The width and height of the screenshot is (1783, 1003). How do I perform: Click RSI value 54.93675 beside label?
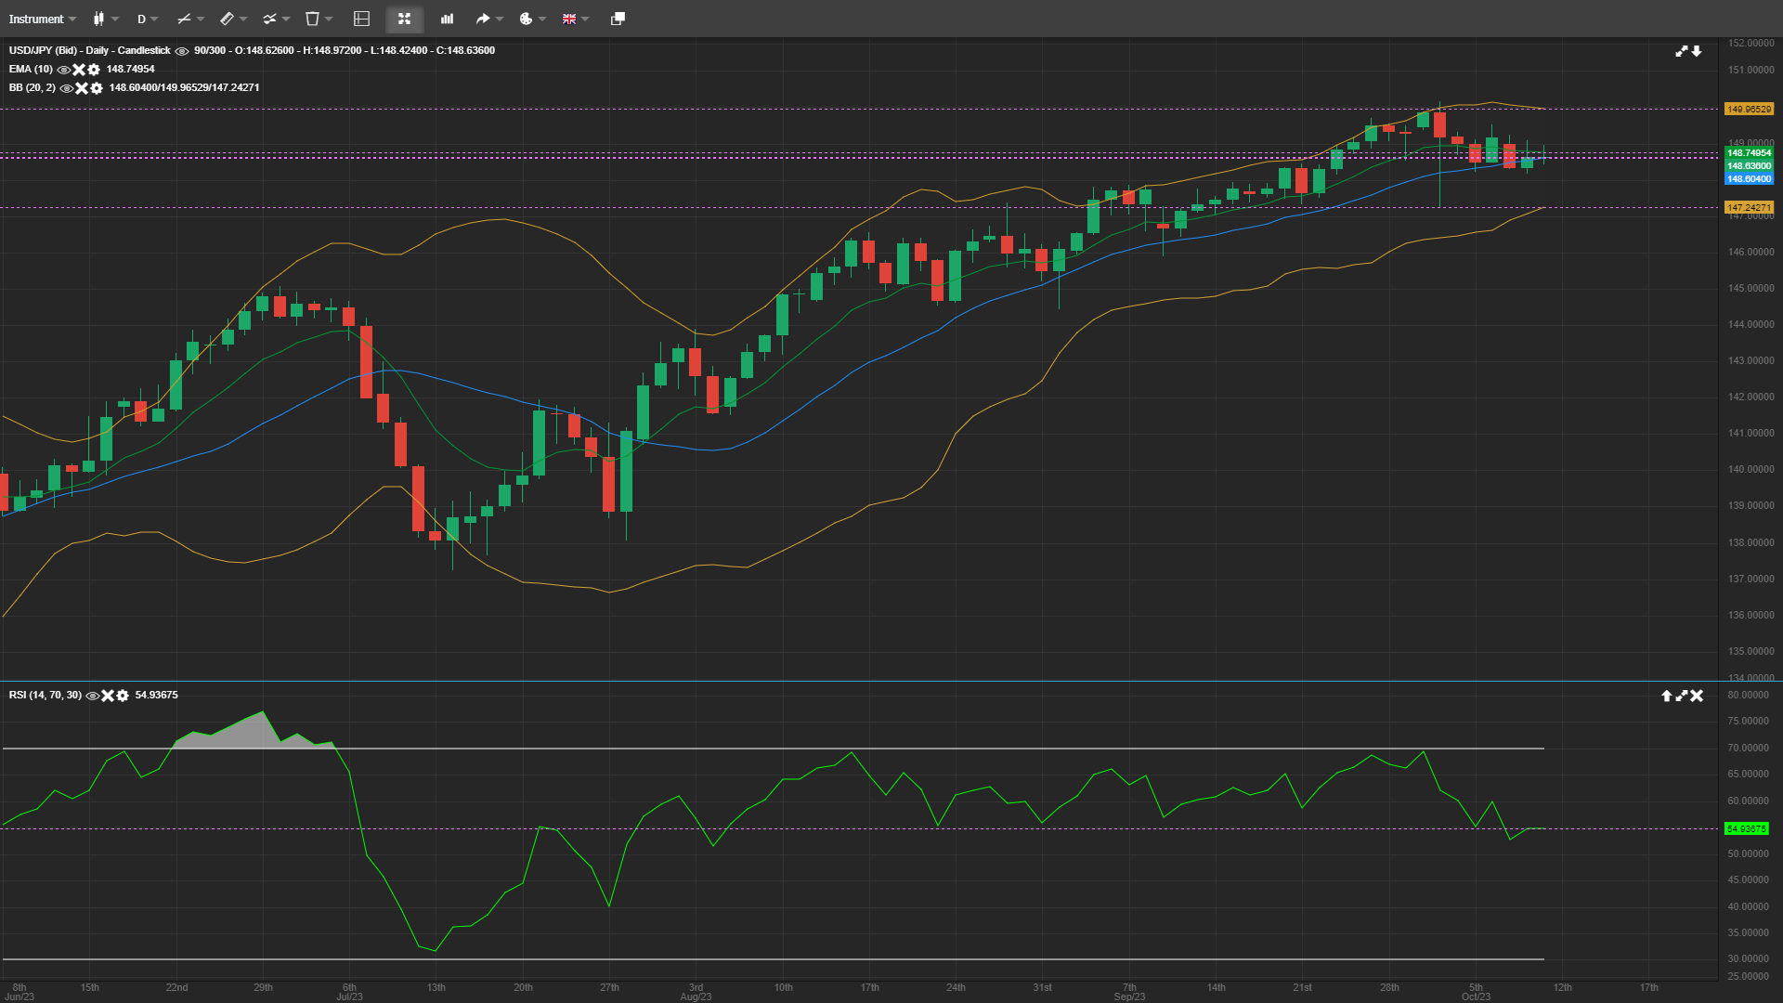tap(156, 696)
